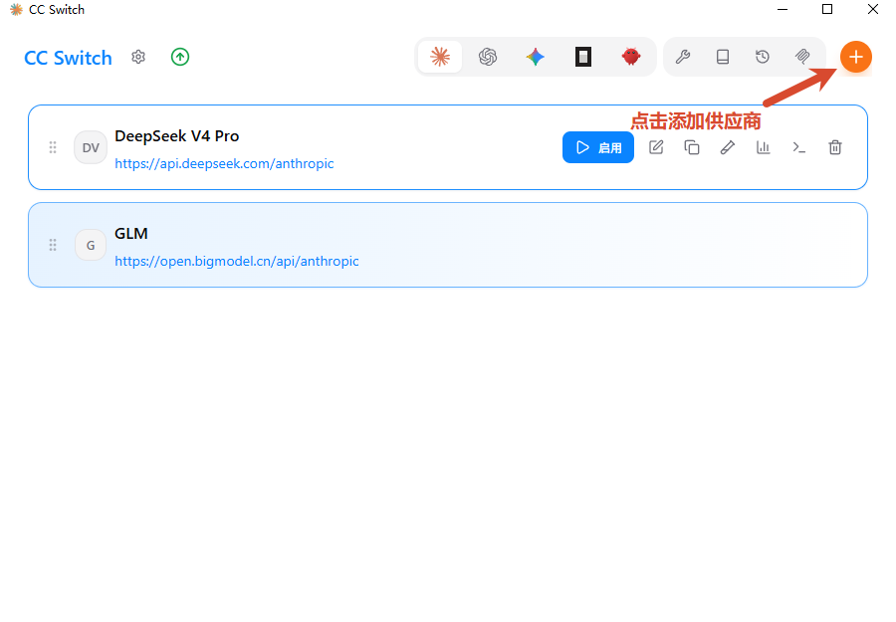
Task: Open terminal icon for DeepSeek V4 Pro
Action: [x=798, y=147]
